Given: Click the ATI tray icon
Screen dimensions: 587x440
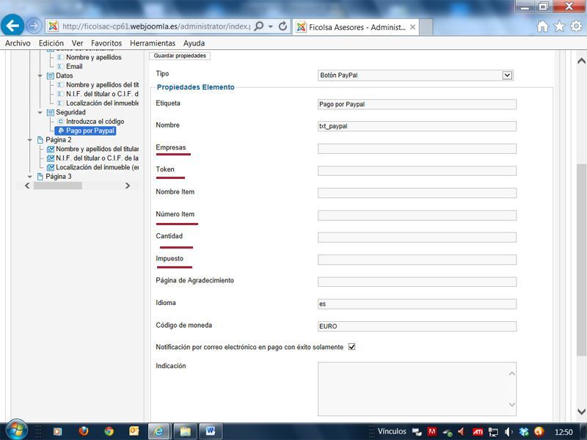Looking at the screenshot, I should [x=478, y=432].
